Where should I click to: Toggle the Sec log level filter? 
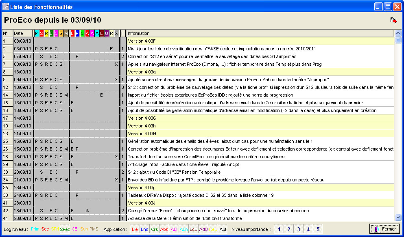click(45, 229)
